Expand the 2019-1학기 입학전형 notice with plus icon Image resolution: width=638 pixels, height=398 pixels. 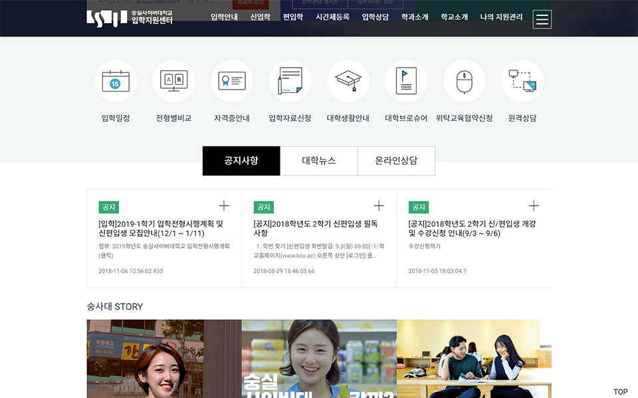point(224,206)
